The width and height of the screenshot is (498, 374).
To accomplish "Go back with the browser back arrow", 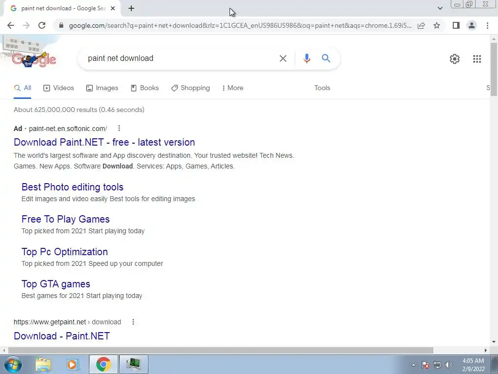I will tap(11, 25).
